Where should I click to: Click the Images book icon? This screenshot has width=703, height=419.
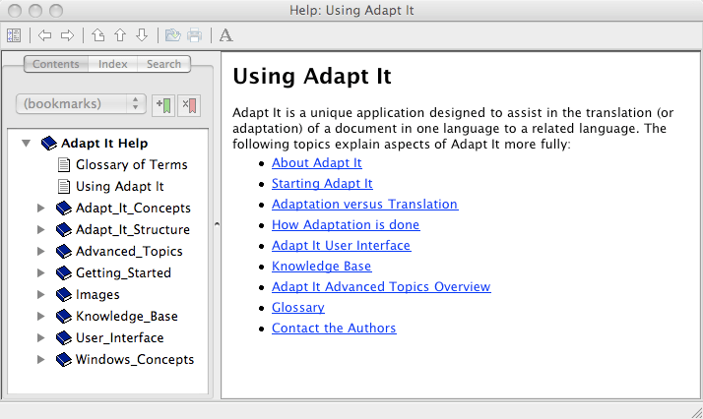tap(64, 294)
